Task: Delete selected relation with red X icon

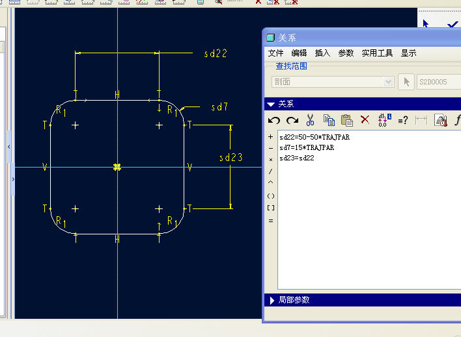Action: point(365,119)
